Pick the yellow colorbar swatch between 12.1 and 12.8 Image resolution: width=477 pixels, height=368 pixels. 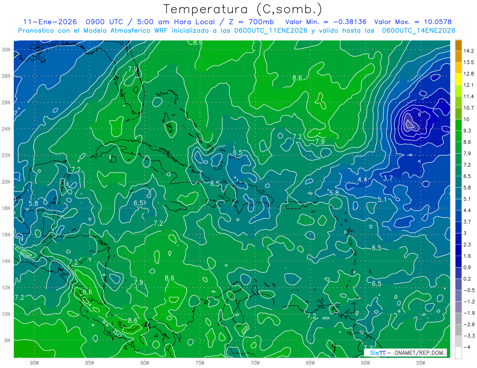point(458,79)
